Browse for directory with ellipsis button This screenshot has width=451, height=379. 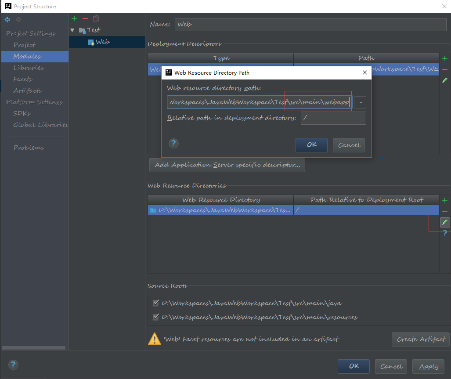360,102
